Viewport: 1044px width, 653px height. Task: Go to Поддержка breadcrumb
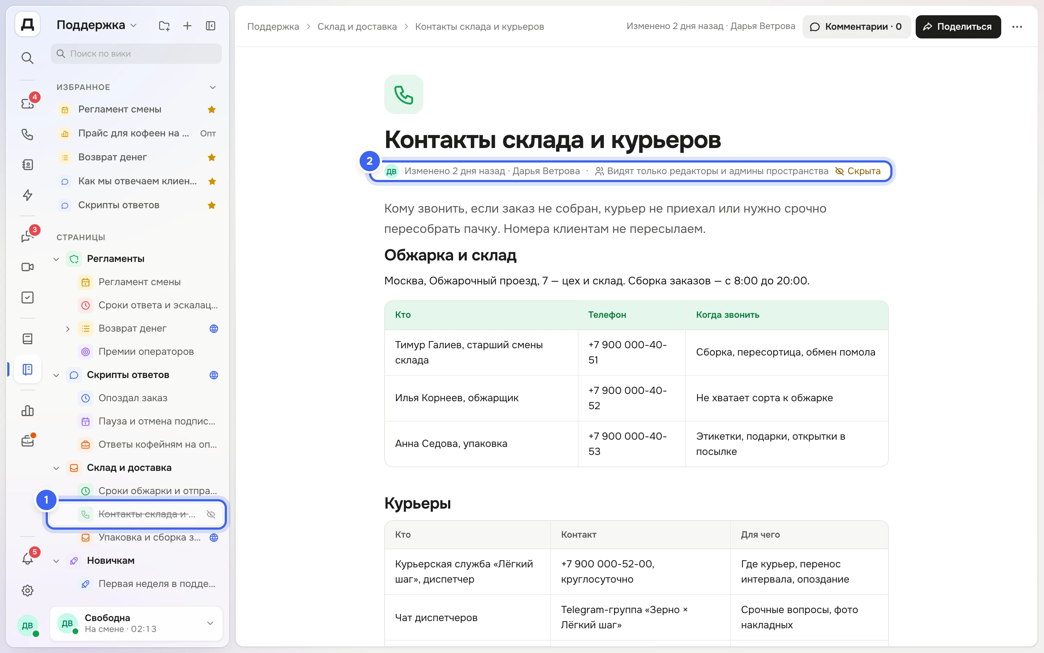(x=273, y=27)
